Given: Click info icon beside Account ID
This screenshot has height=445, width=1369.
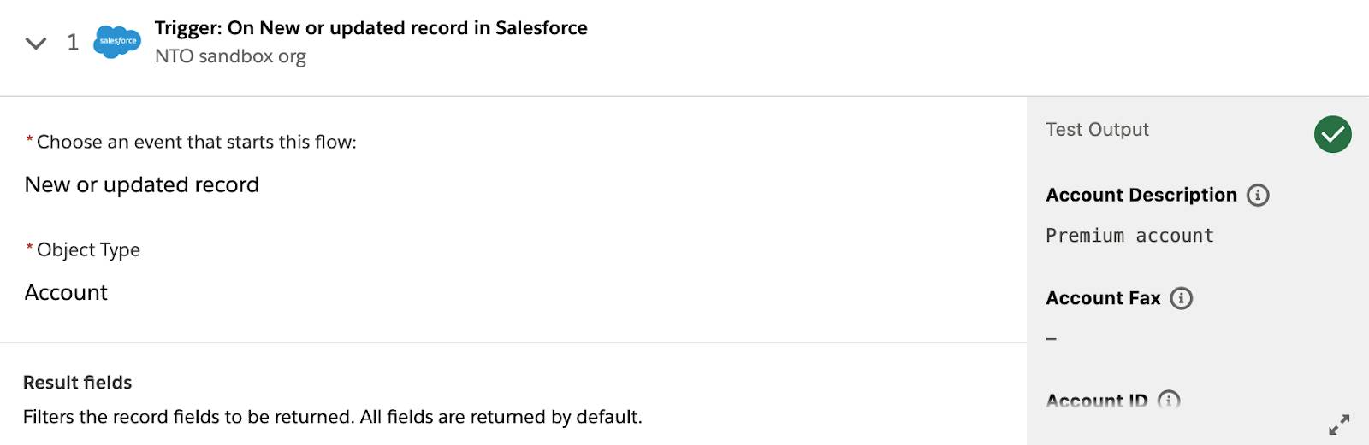Looking at the screenshot, I should 1168,400.
